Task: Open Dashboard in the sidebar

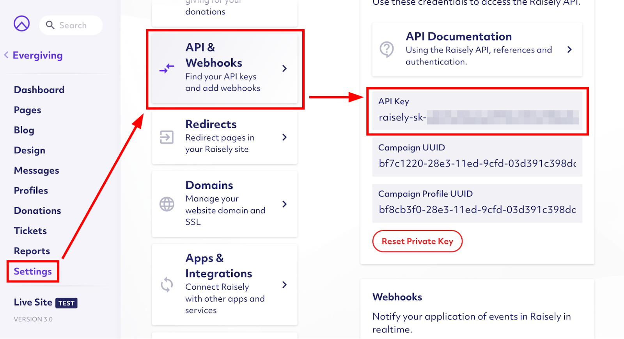Action: tap(39, 90)
